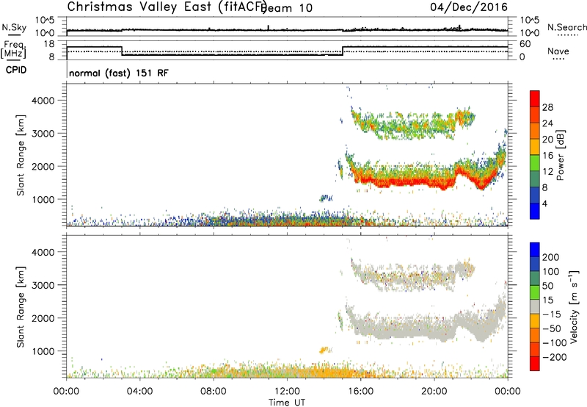Click the 'Freq. [MHz]' axis label
Screen dimensions: 587x407
[x=14, y=49]
